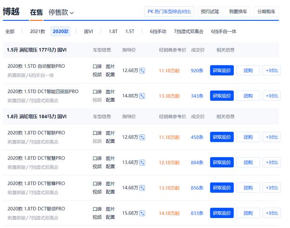Click 团购 for 1.5TD 自动智联PRO

(248, 70)
